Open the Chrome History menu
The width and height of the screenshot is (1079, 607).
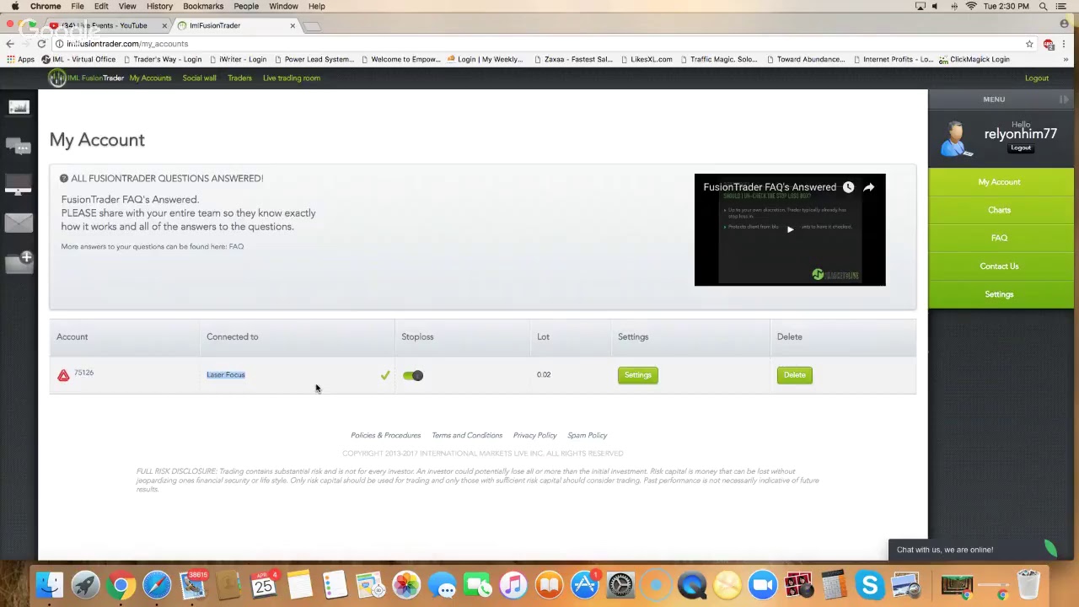pyautogui.click(x=159, y=6)
